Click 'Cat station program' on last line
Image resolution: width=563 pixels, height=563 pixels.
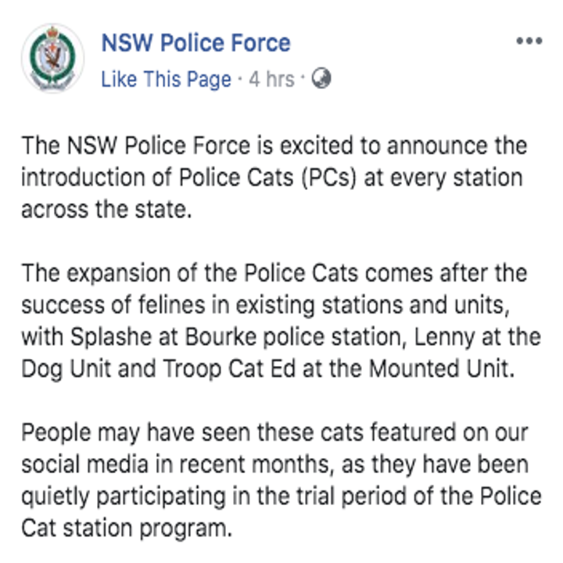(x=125, y=528)
